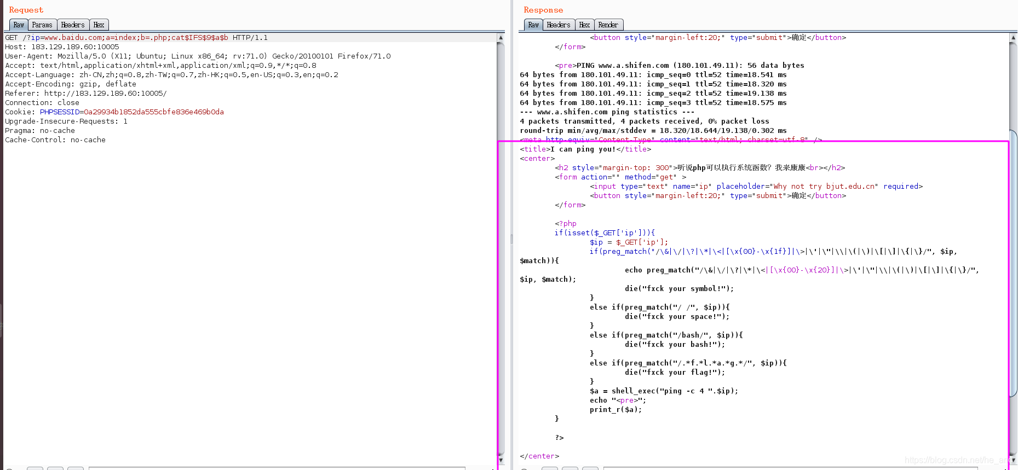
Task: Open the Request Params tab
Action: [42, 25]
